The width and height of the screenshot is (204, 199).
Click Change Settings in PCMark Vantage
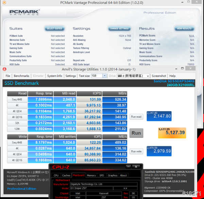(119, 29)
